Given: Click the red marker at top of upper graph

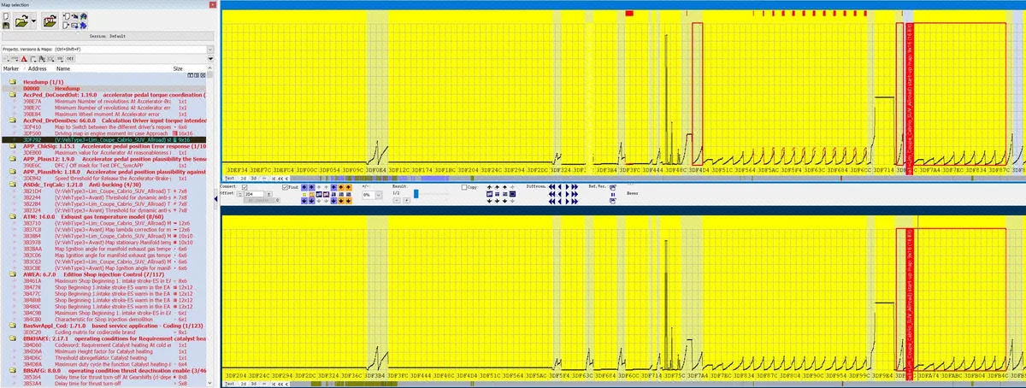Looking at the screenshot, I should [629, 14].
